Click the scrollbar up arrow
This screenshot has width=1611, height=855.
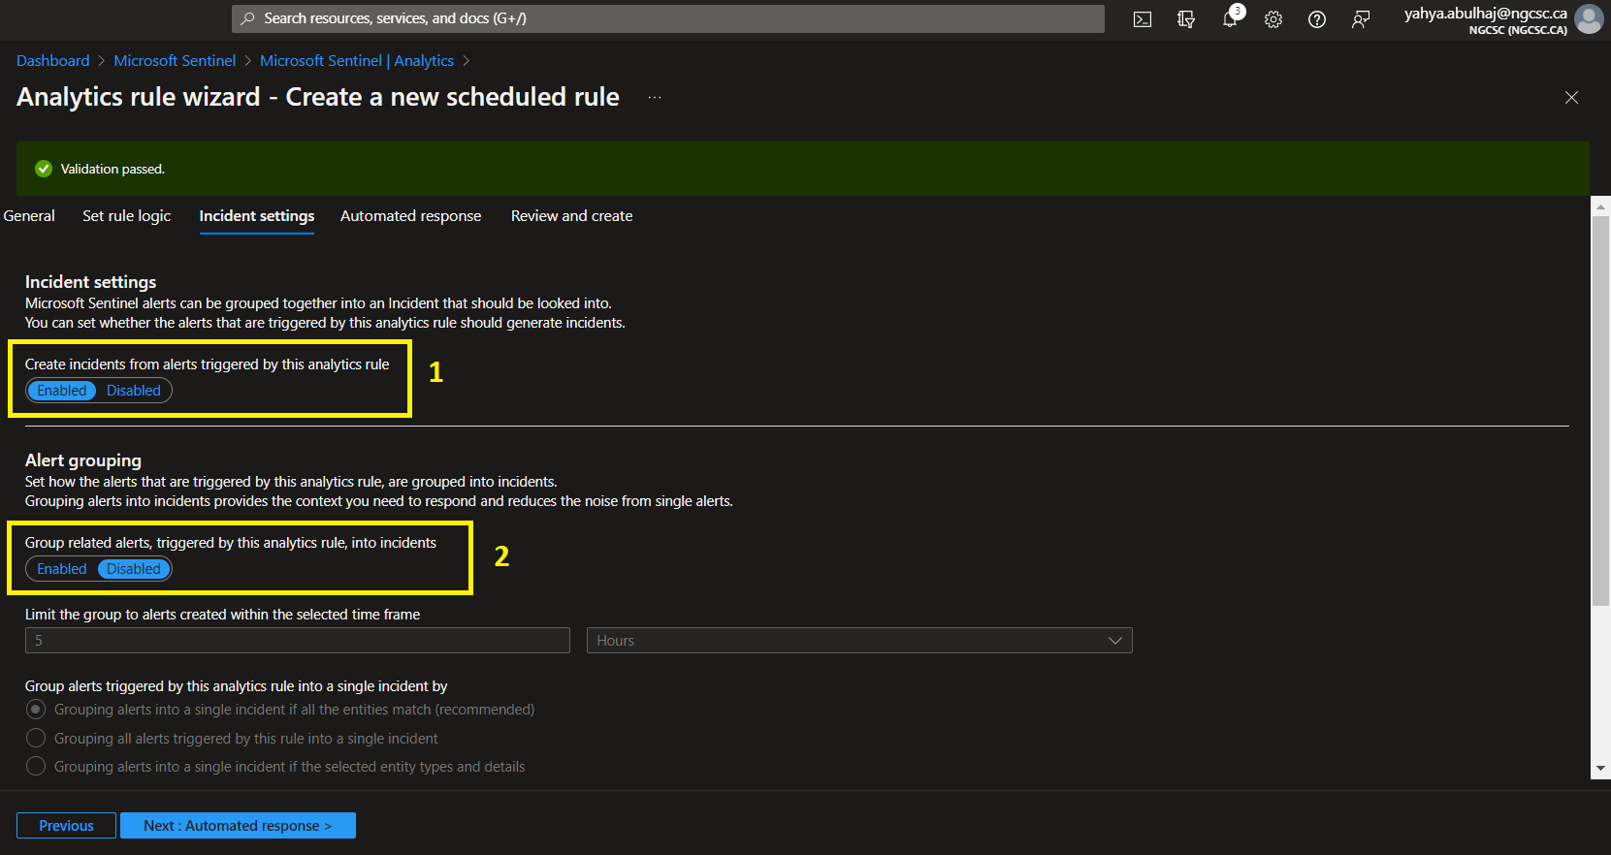pos(1600,206)
